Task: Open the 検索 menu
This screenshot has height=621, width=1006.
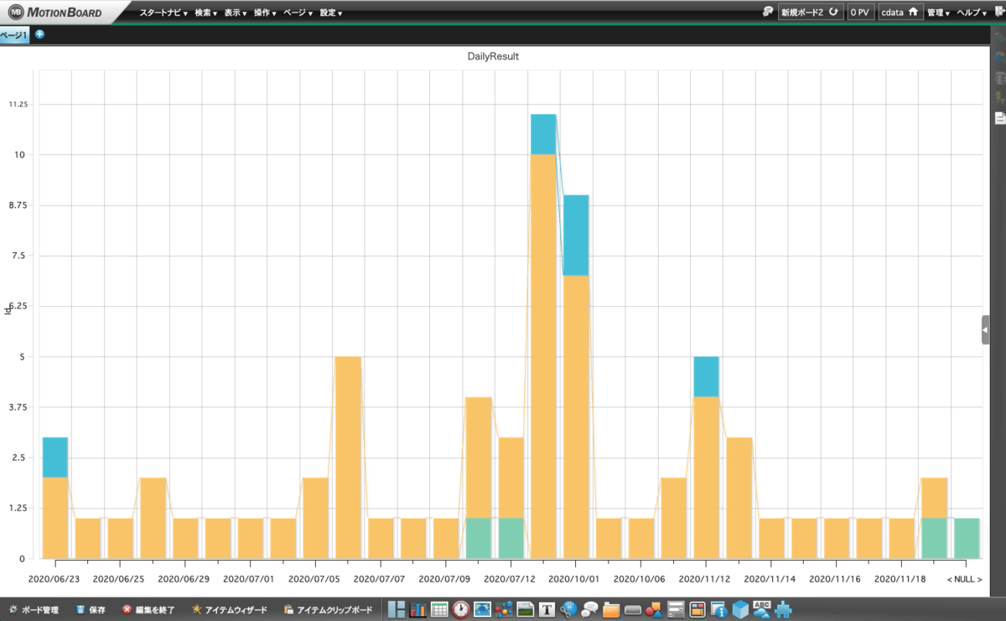Action: point(205,13)
